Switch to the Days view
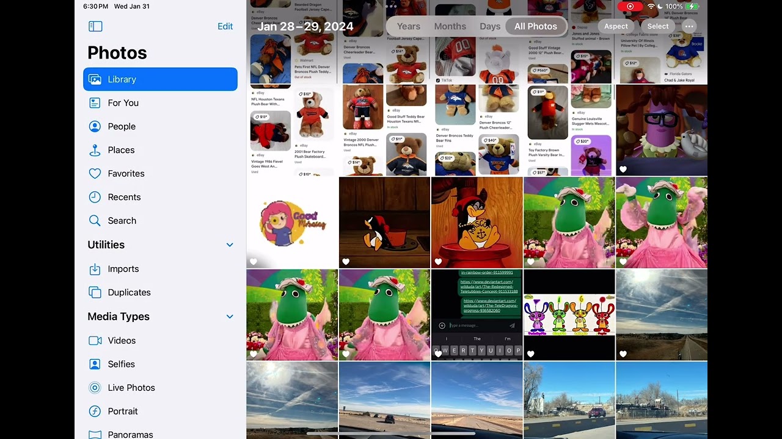Screen dimensions: 782x439 pos(490,26)
